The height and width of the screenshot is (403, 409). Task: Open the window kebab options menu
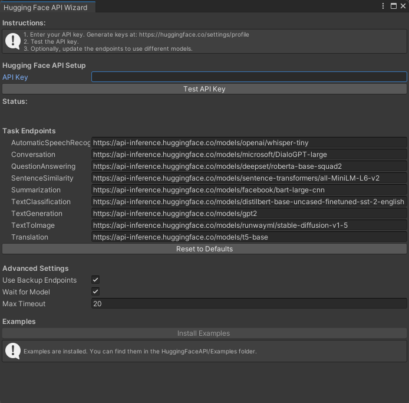(384, 6)
